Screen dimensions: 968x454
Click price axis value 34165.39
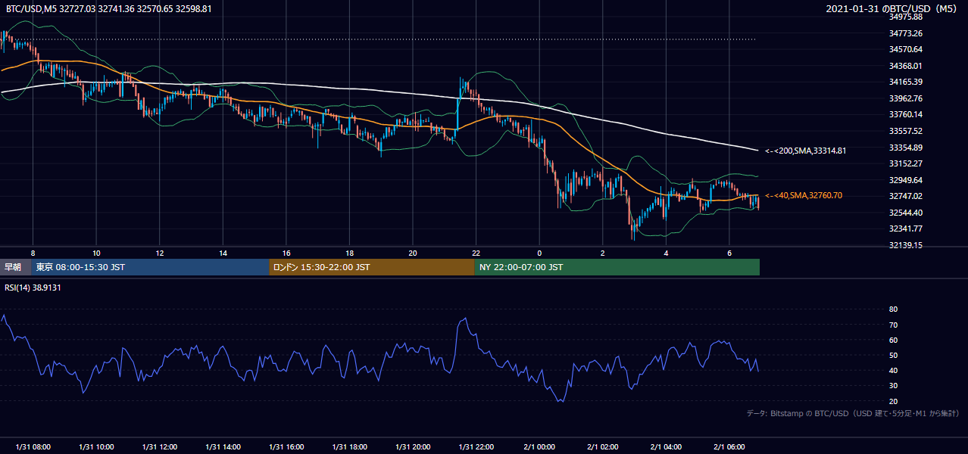[906, 82]
